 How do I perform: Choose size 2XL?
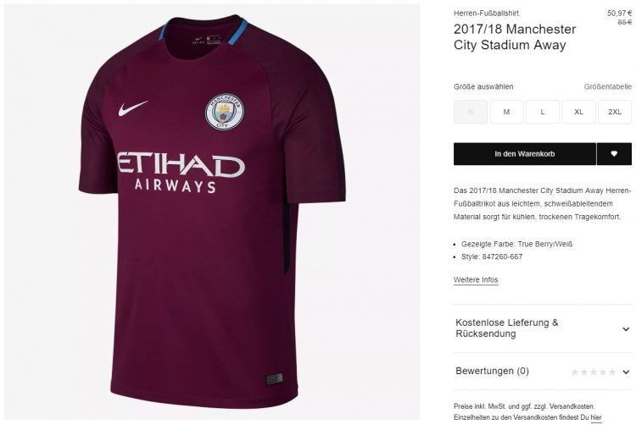coord(615,112)
